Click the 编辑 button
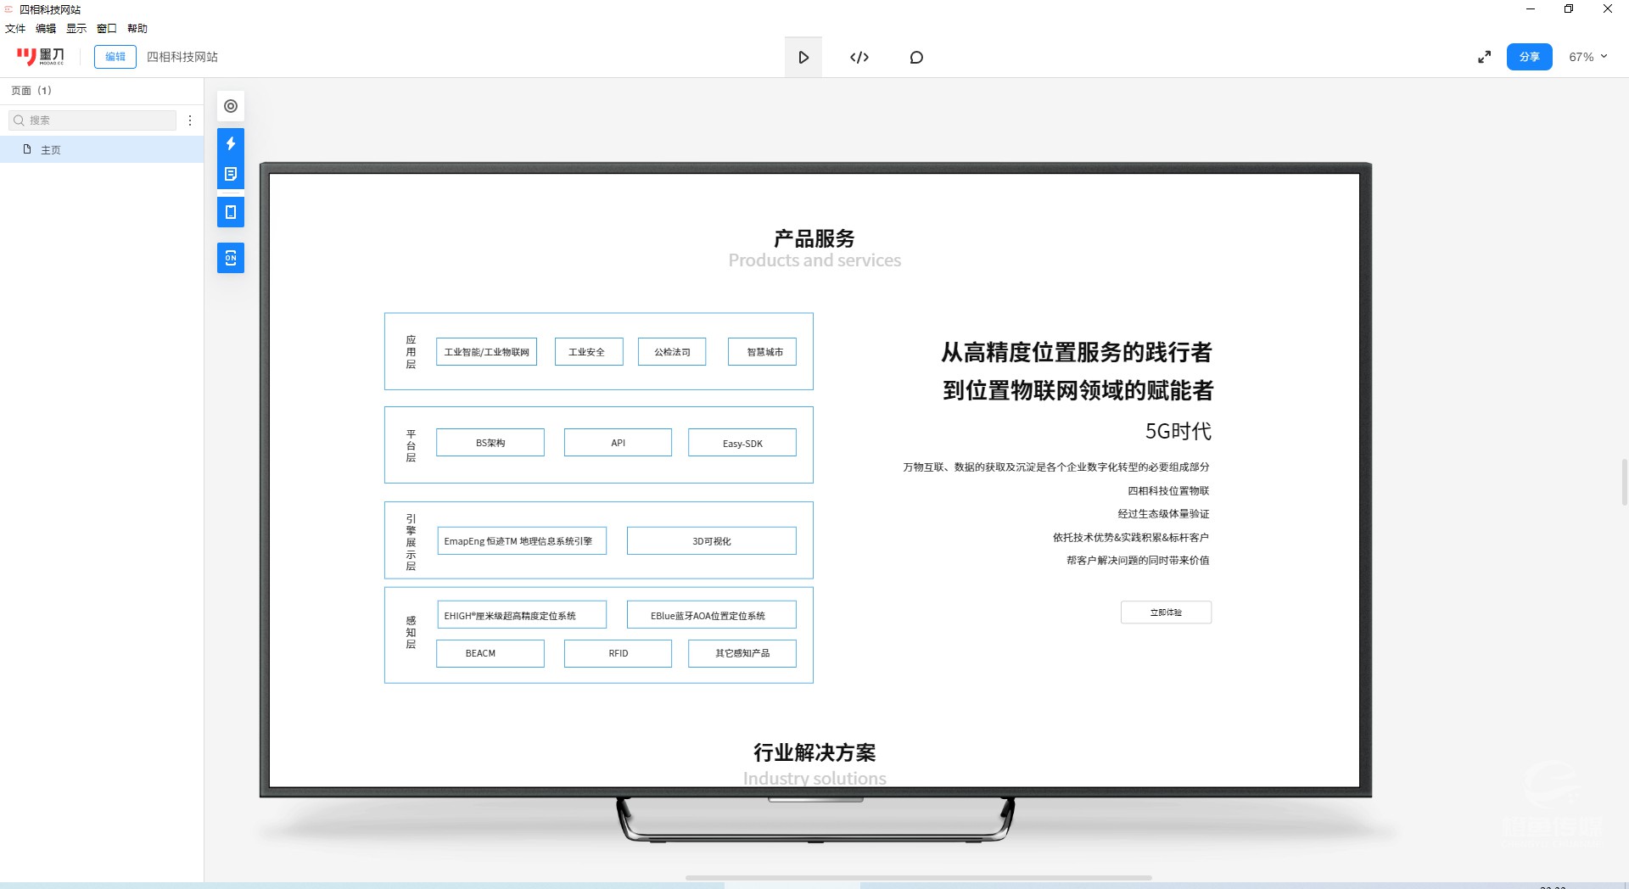This screenshot has width=1629, height=889. point(115,57)
